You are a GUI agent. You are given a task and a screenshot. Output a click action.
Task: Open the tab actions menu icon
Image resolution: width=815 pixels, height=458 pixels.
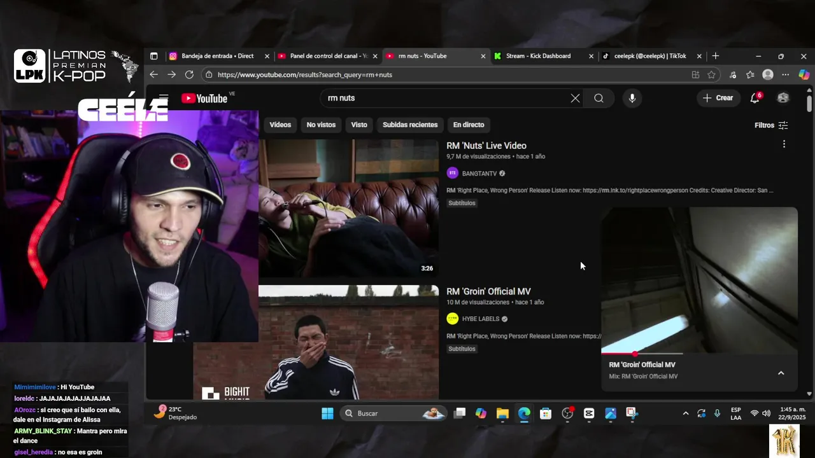pyautogui.click(x=153, y=56)
